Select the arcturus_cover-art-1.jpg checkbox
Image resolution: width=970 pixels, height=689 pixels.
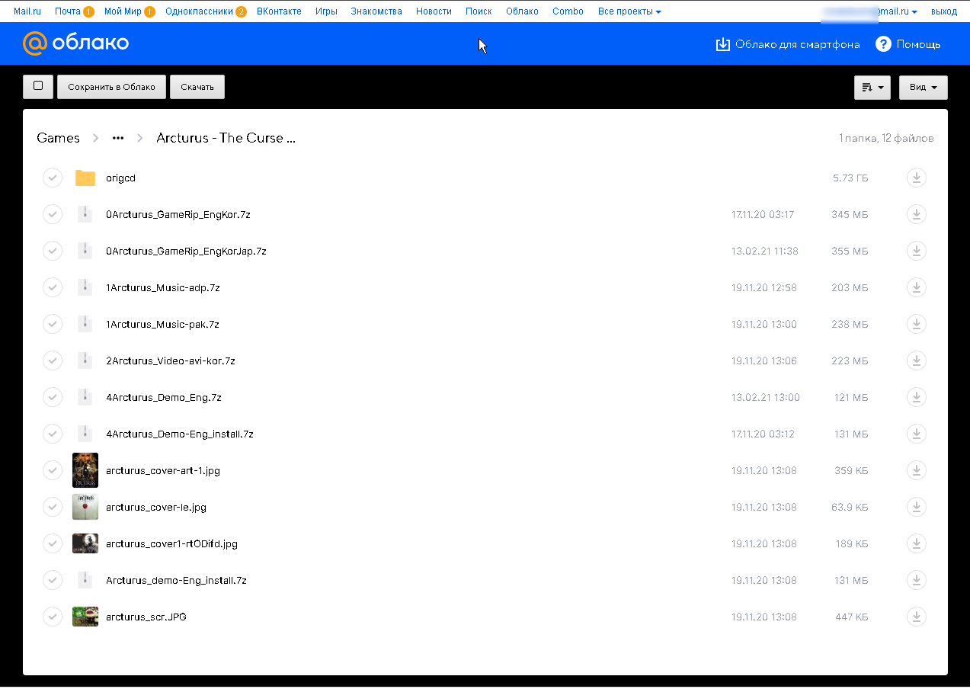(x=52, y=470)
